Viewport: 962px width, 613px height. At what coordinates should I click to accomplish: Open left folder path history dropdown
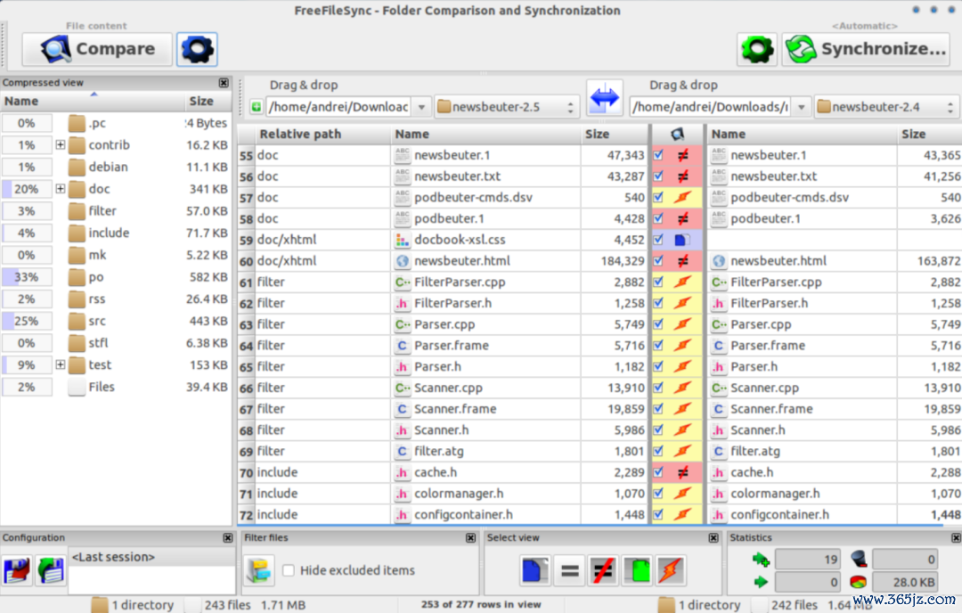click(x=421, y=108)
